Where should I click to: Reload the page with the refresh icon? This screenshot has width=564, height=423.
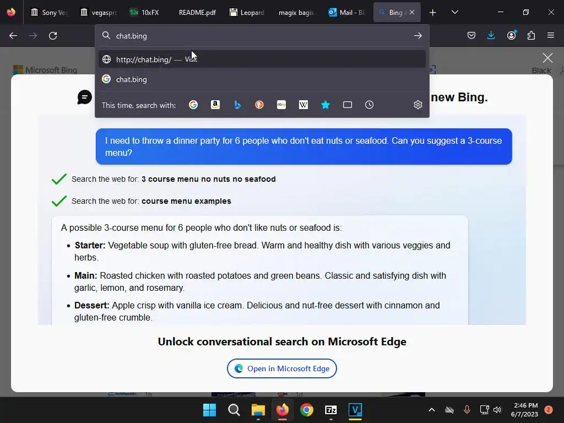pyautogui.click(x=53, y=36)
